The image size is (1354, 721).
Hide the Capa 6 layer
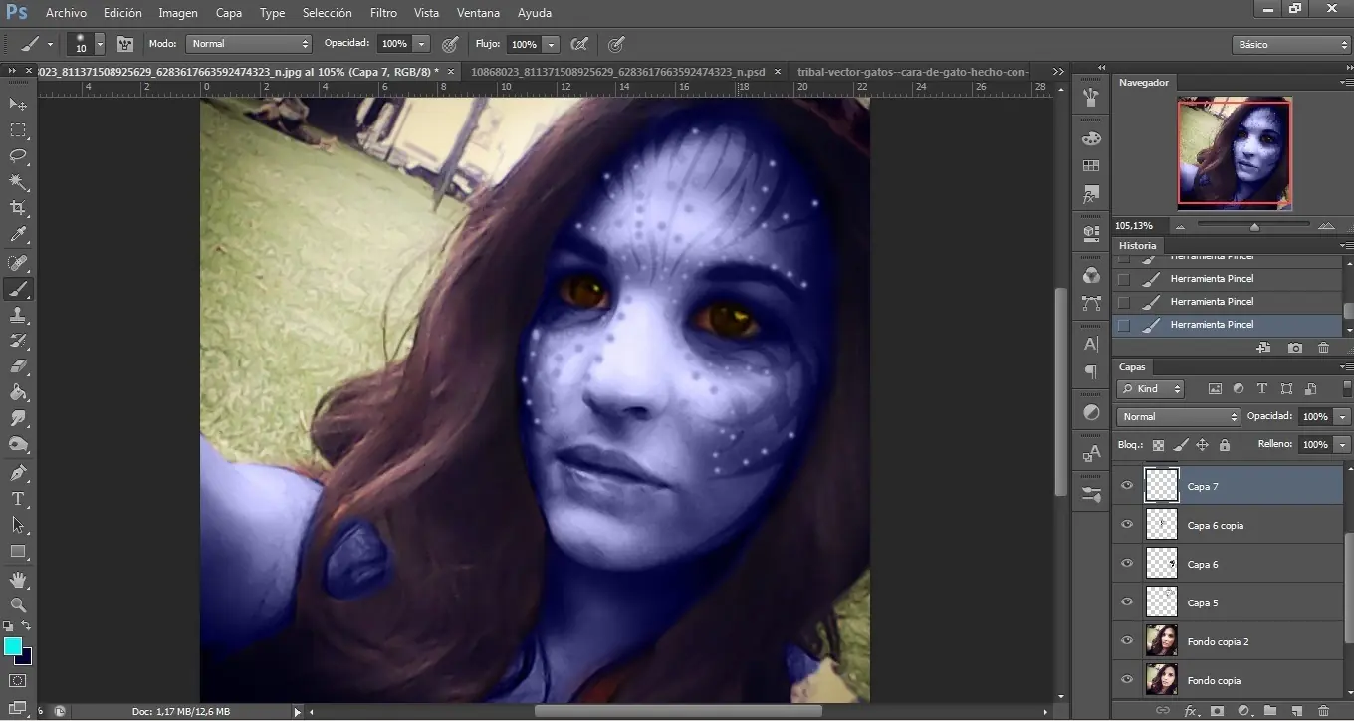(x=1127, y=564)
